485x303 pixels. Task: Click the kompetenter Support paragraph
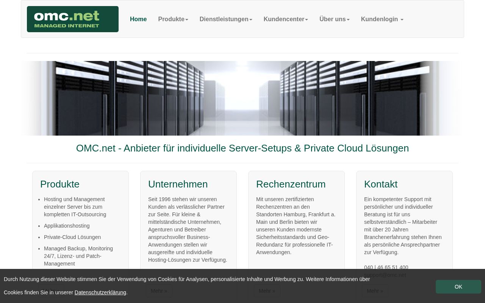point(403,226)
